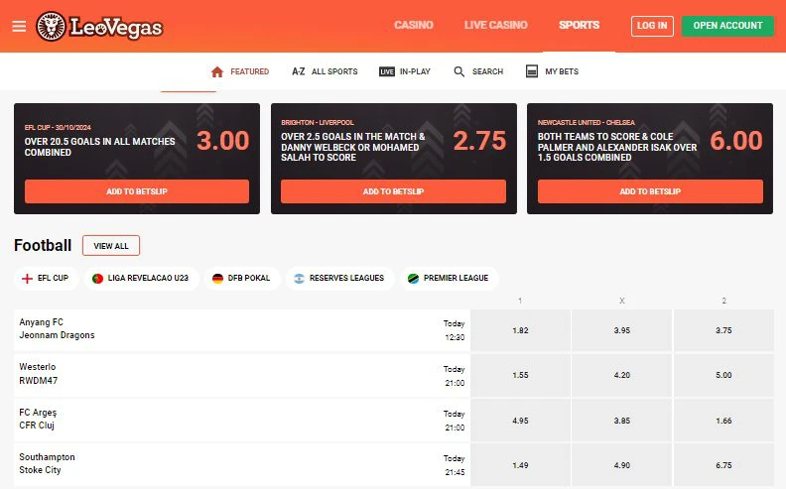This screenshot has height=489, width=786.
Task: Select Westerlo win odds 1.55
Action: pyautogui.click(x=520, y=375)
